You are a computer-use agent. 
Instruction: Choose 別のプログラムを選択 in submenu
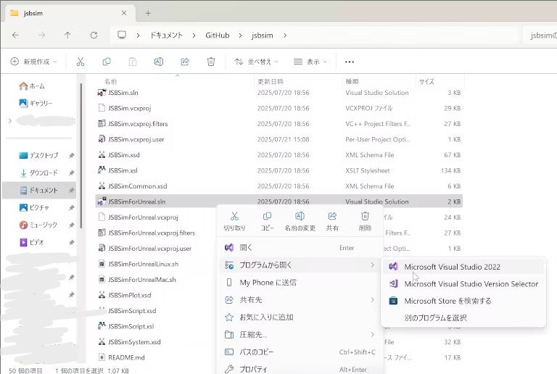tap(435, 318)
